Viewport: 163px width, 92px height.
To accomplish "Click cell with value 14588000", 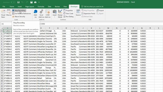I will point(133,70).
